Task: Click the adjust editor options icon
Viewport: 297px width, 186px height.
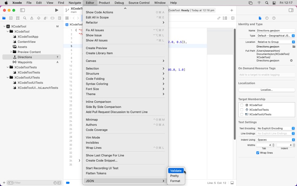Action: (x=225, y=18)
